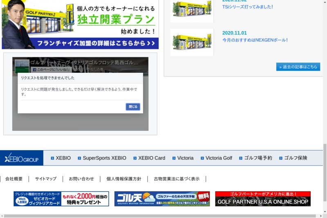Open the franchise 独立開業プラン banner

coord(80,25)
